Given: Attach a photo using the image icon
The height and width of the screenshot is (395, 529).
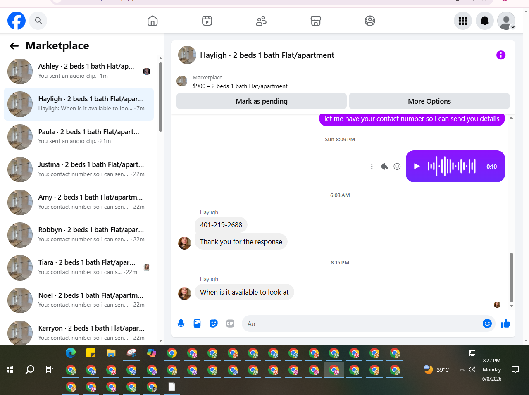Looking at the screenshot, I should click(197, 324).
